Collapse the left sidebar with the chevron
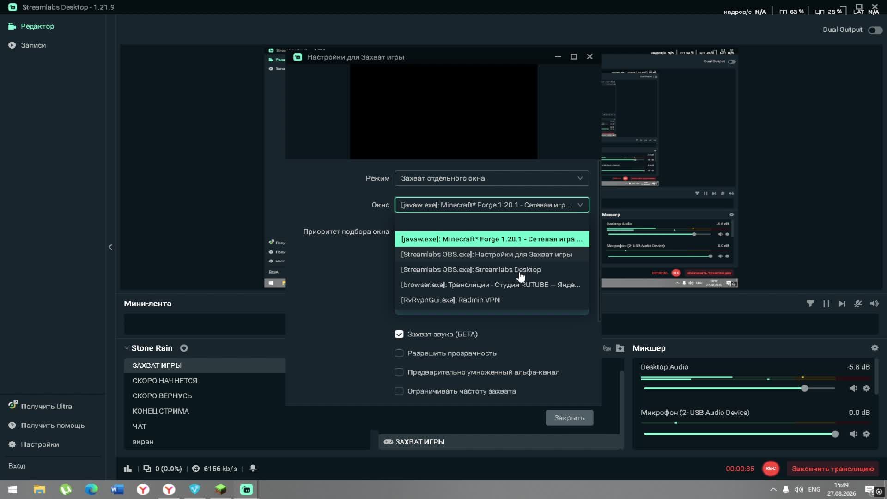Screen dimensions: 887x499 coord(110,247)
